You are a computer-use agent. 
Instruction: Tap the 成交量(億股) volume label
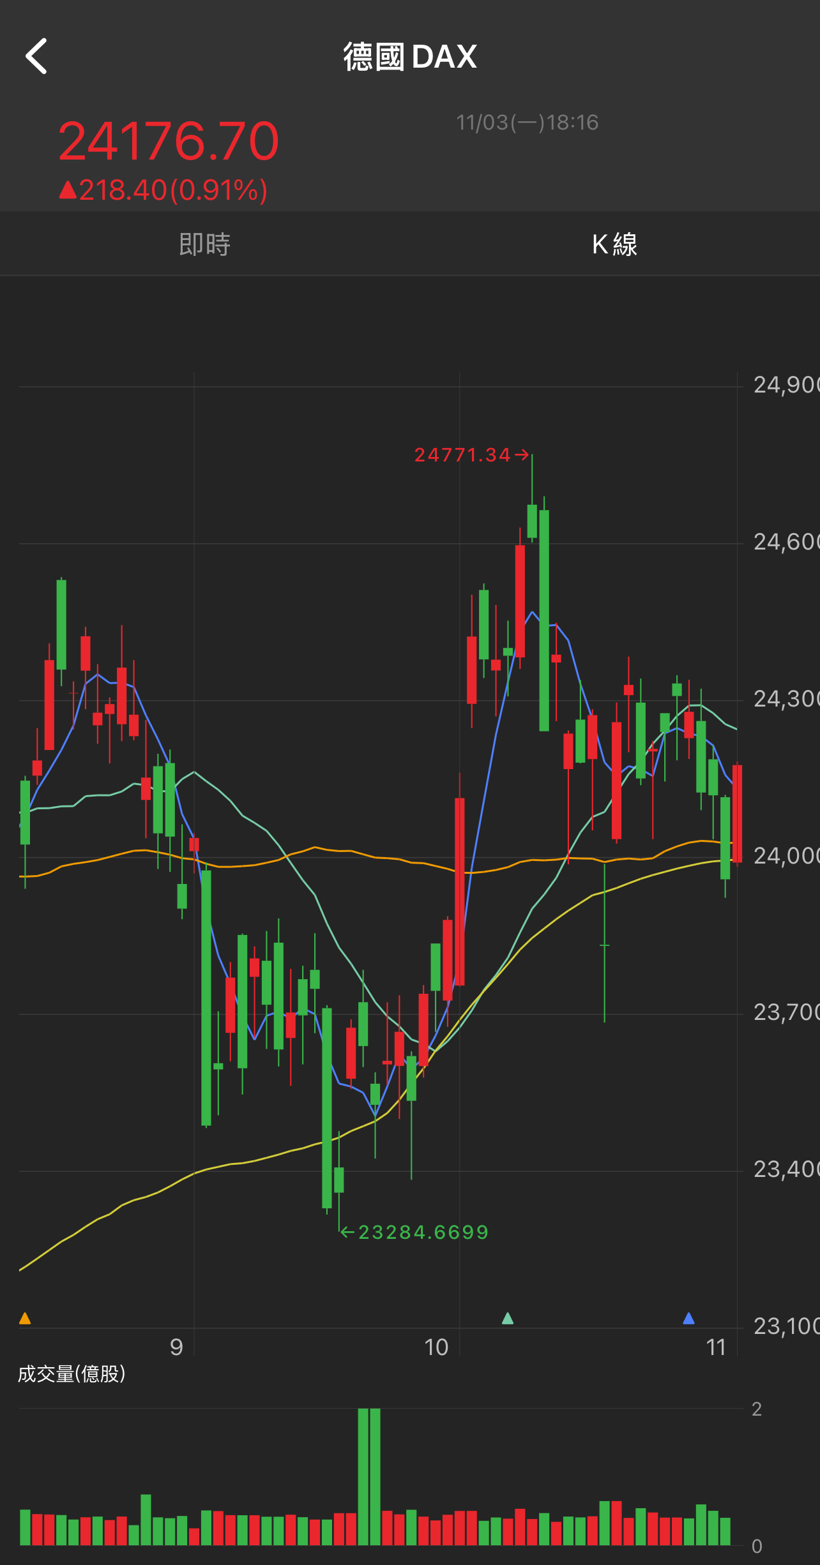click(x=72, y=1374)
